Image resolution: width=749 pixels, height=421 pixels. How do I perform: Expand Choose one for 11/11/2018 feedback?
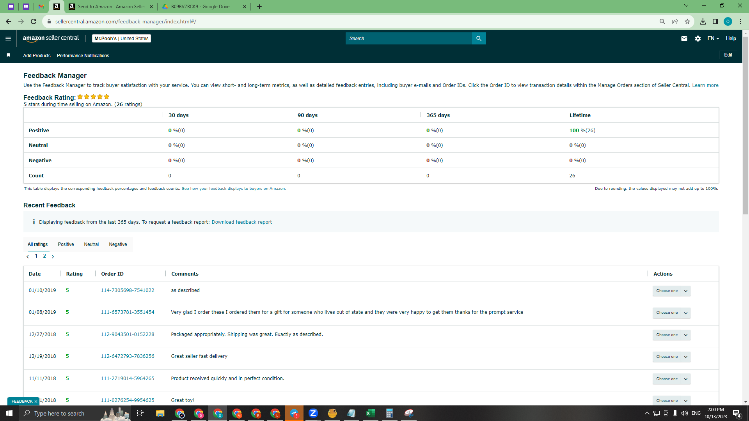[671, 379]
